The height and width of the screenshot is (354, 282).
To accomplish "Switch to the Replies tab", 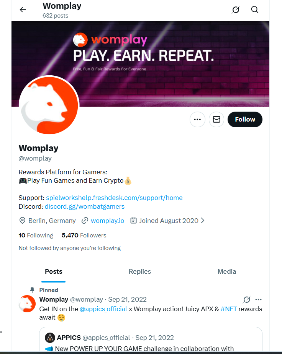I will tap(140, 271).
